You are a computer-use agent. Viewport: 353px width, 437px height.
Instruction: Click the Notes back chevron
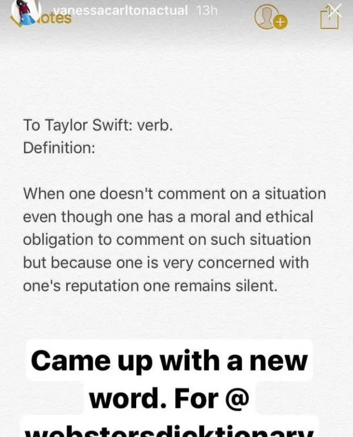coord(16,22)
